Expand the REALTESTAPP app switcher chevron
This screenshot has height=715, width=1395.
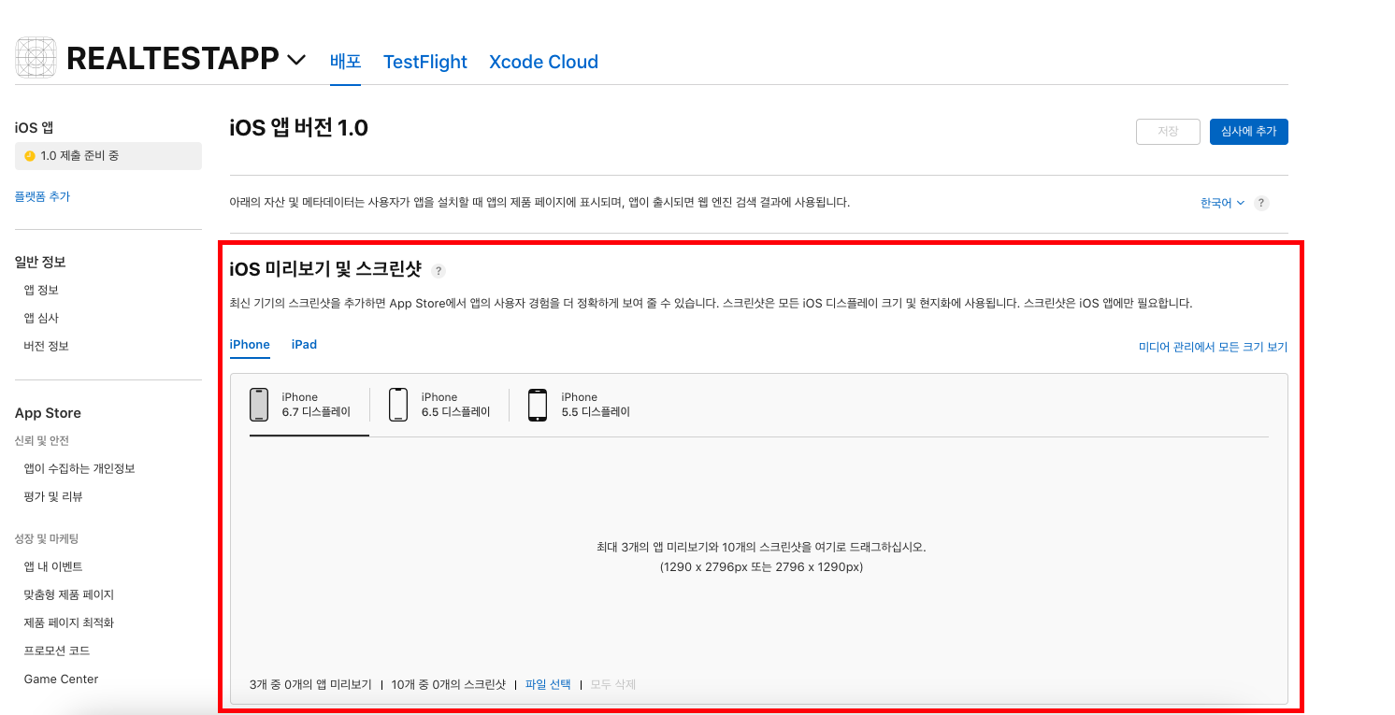[296, 60]
